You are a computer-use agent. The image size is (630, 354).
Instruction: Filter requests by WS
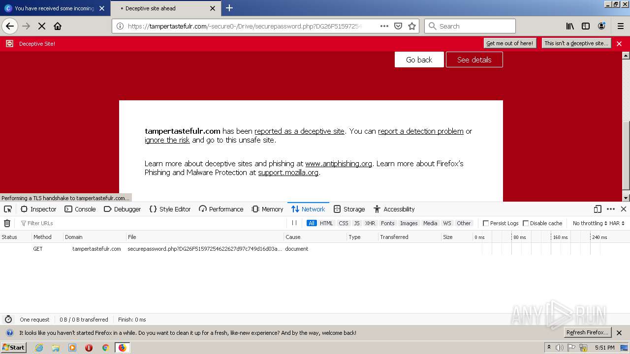pos(447,223)
